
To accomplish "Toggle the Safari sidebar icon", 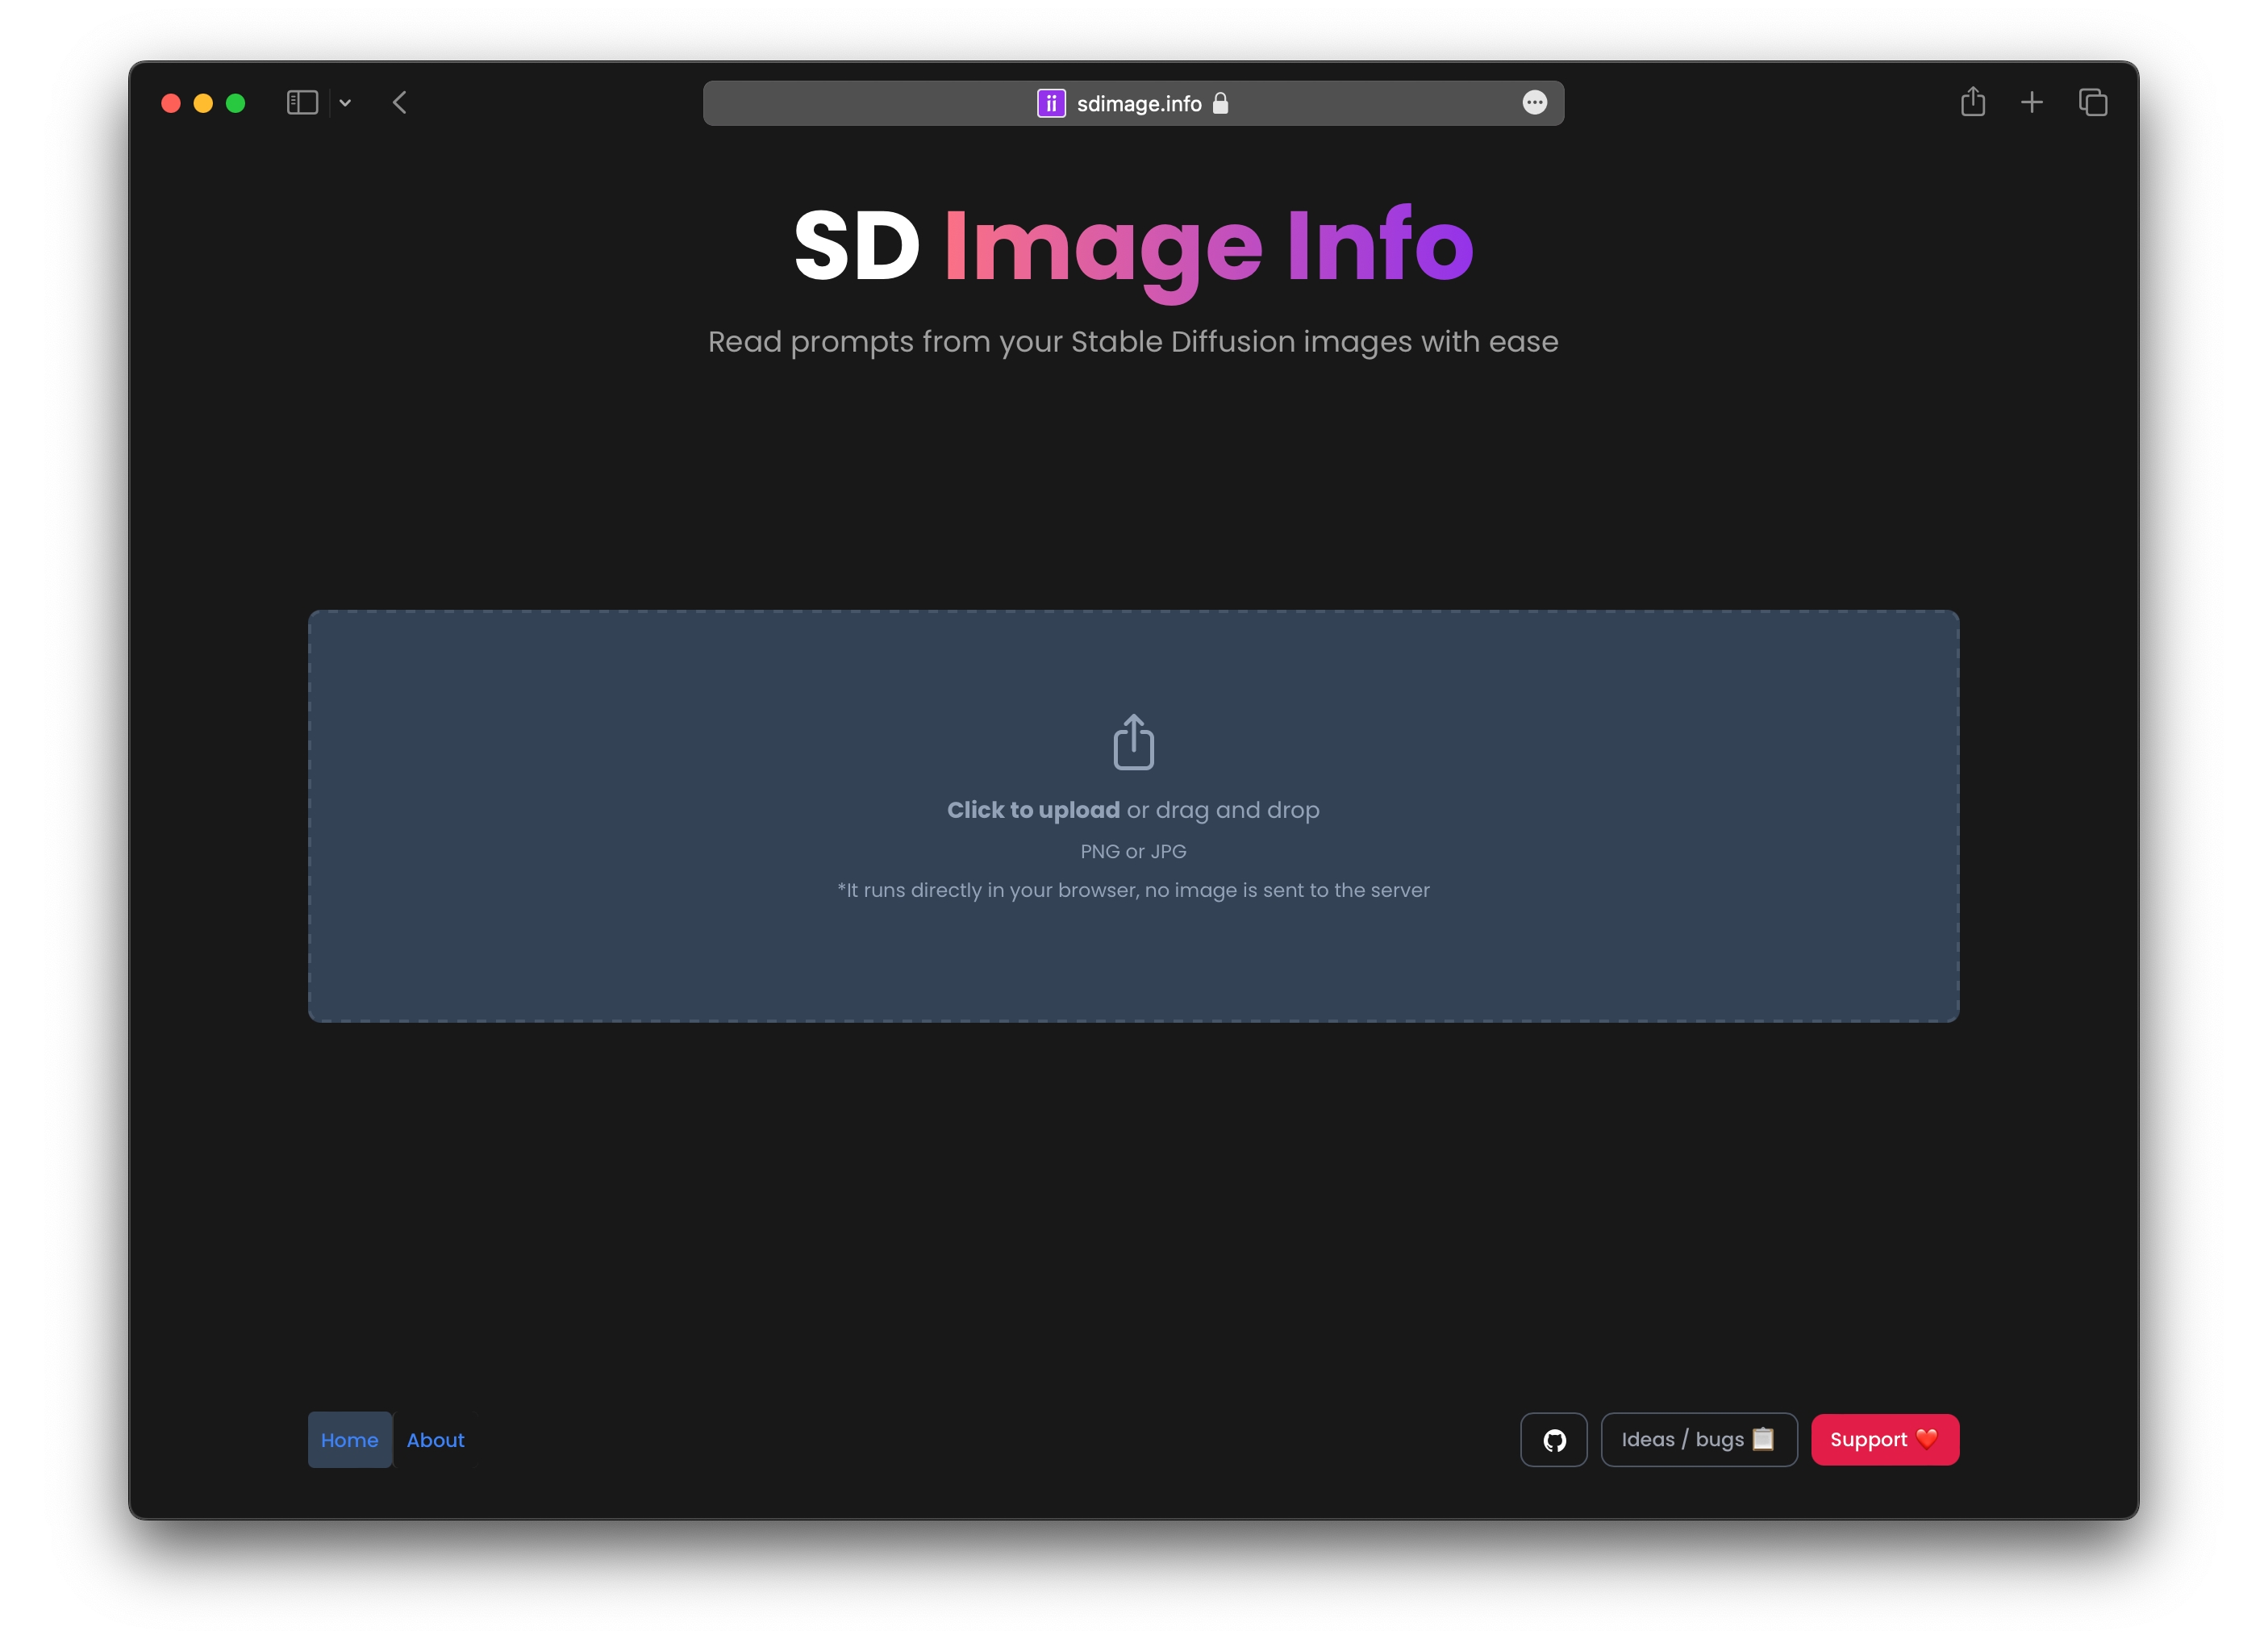I will [302, 102].
